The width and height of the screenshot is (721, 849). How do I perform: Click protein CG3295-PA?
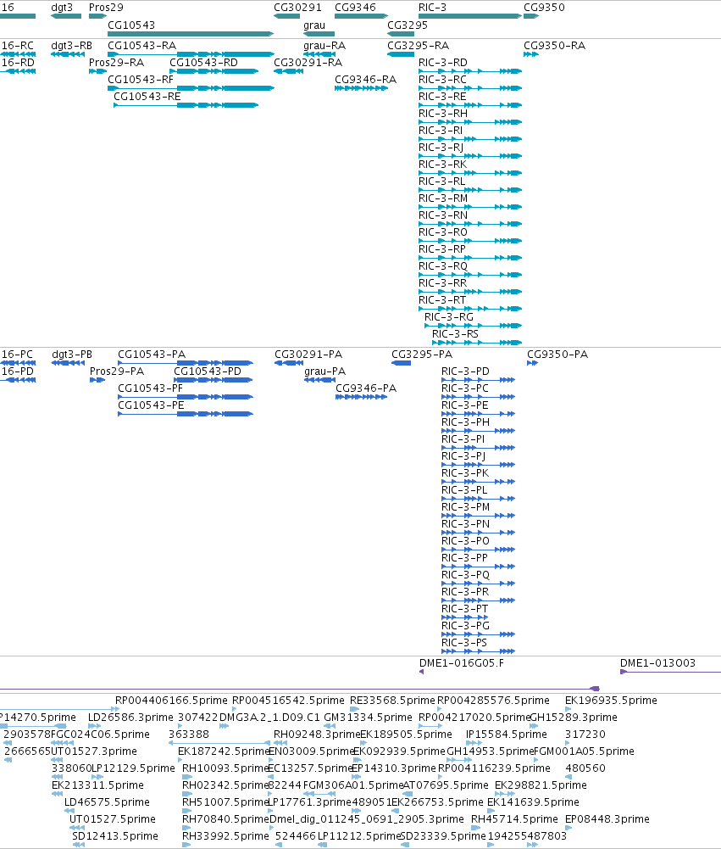pyautogui.click(x=422, y=355)
